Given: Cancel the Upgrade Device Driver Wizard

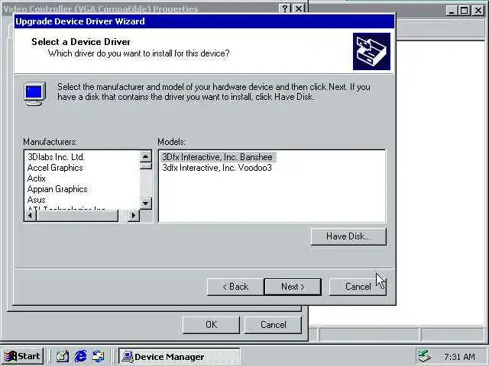Looking at the screenshot, I should pos(358,287).
